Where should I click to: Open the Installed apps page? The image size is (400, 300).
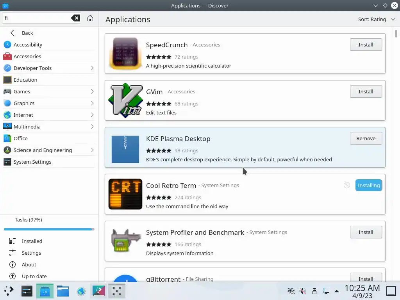pyautogui.click(x=49, y=241)
